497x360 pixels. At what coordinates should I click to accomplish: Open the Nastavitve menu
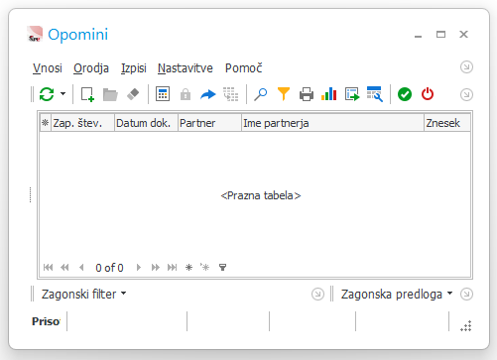[186, 68]
